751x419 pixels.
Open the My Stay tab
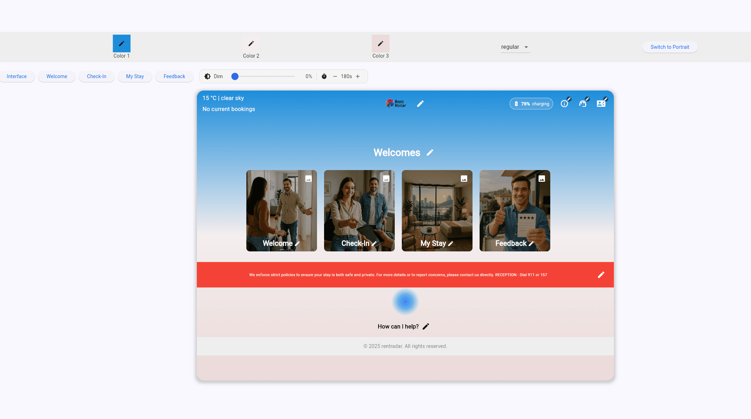[x=135, y=76]
